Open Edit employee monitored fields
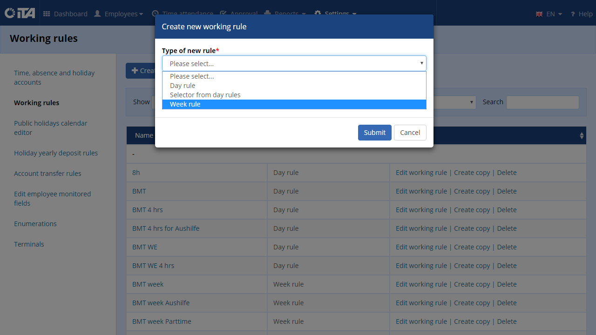The width and height of the screenshot is (596, 335). [x=53, y=199]
